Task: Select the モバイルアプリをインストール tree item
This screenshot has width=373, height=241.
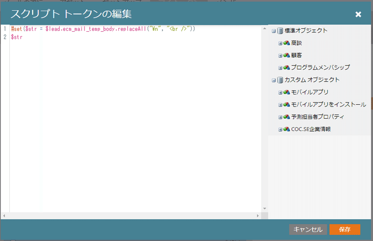Action: [x=329, y=105]
